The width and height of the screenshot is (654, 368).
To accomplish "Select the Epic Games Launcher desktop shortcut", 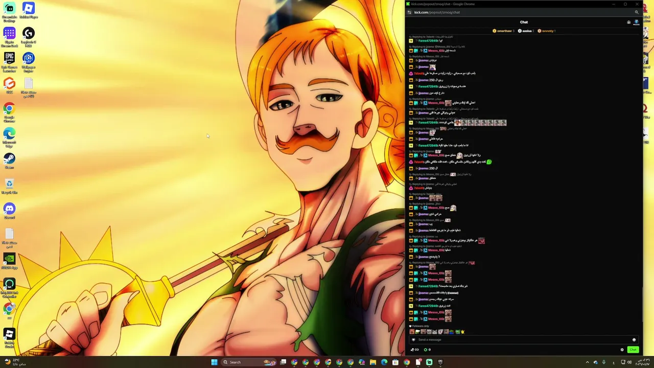I will (9, 62).
